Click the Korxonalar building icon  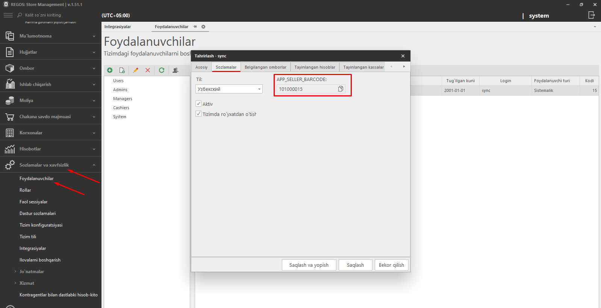pyautogui.click(x=10, y=133)
